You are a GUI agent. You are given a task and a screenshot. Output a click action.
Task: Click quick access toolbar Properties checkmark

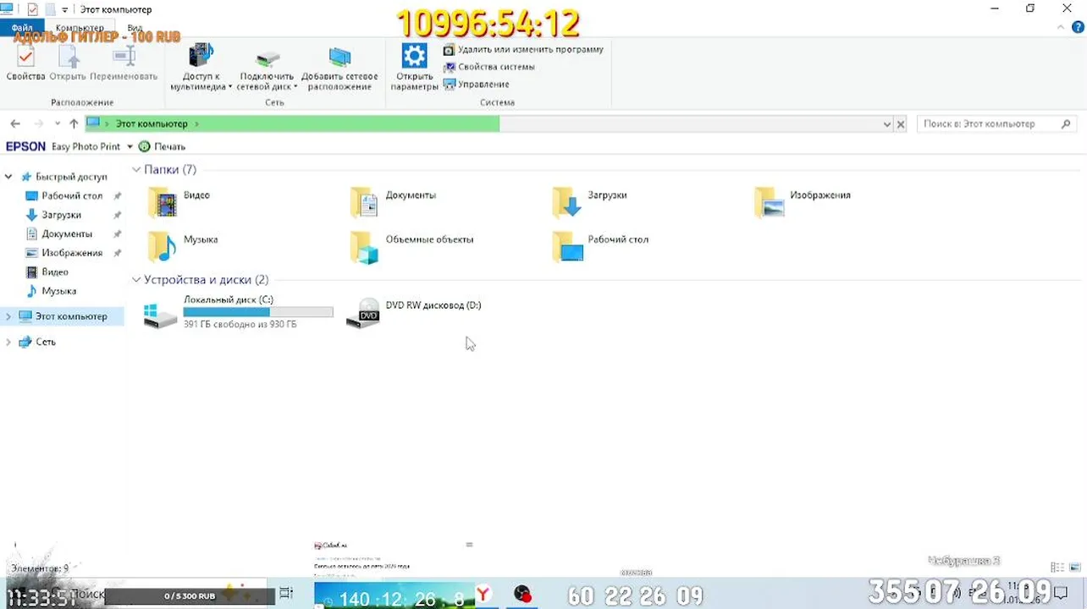32,9
